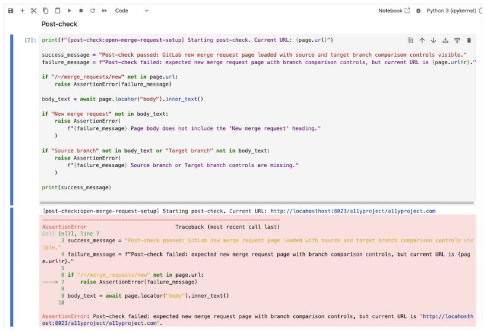Insert a new cell with the plus icon
The height and width of the screenshot is (331, 486).
pos(22,10)
